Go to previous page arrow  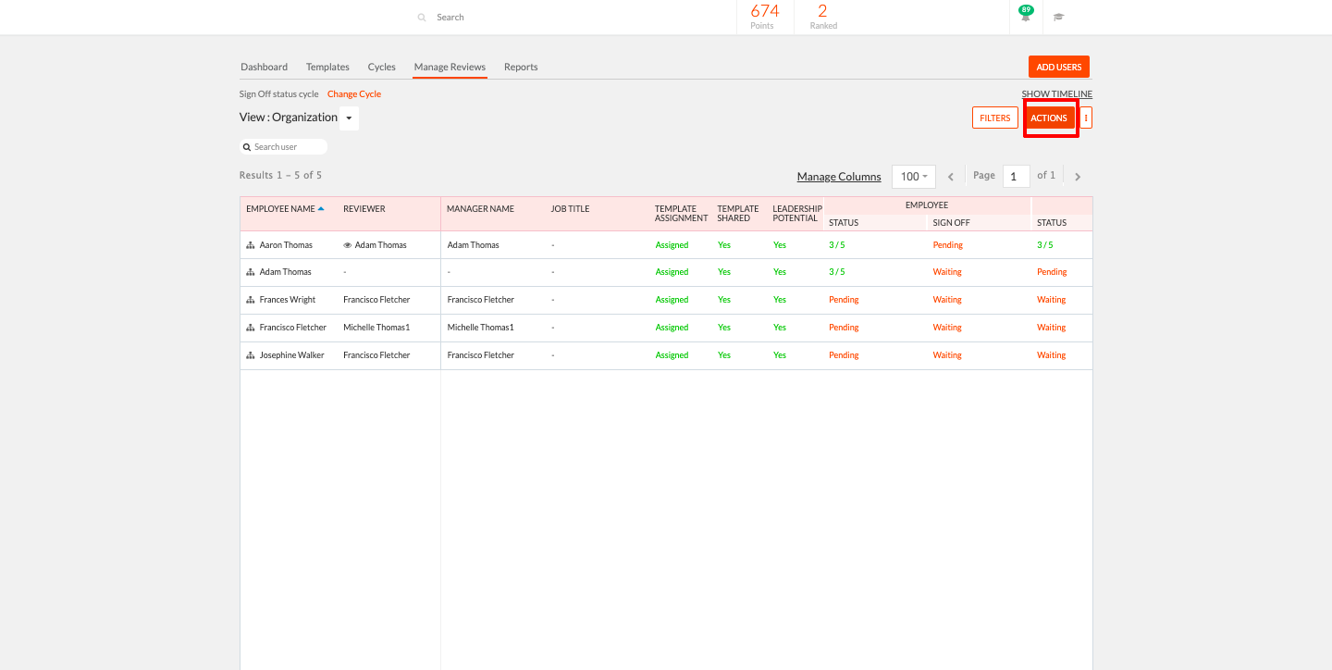pyautogui.click(x=951, y=177)
